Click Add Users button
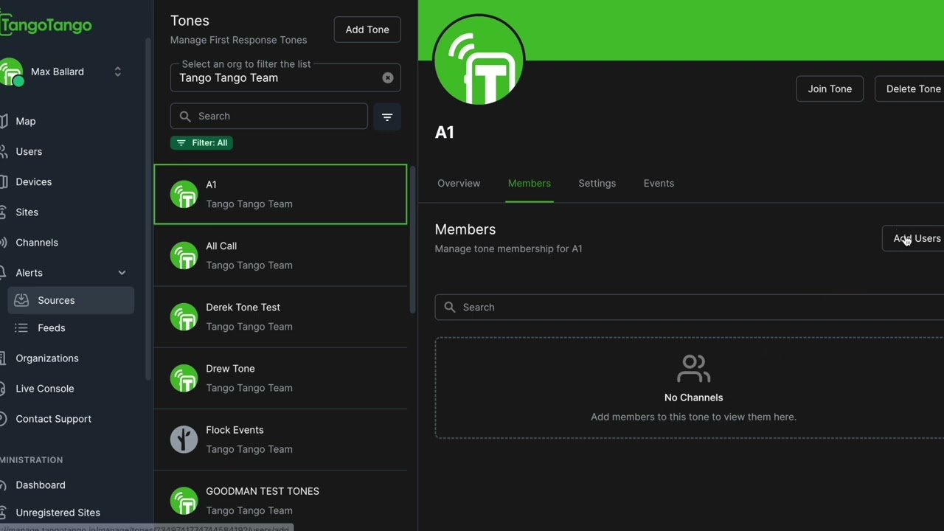 coord(914,238)
